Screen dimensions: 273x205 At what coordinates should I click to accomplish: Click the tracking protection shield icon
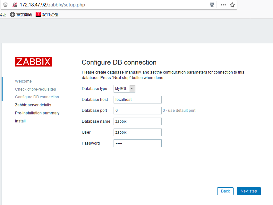click(x=5, y=5)
